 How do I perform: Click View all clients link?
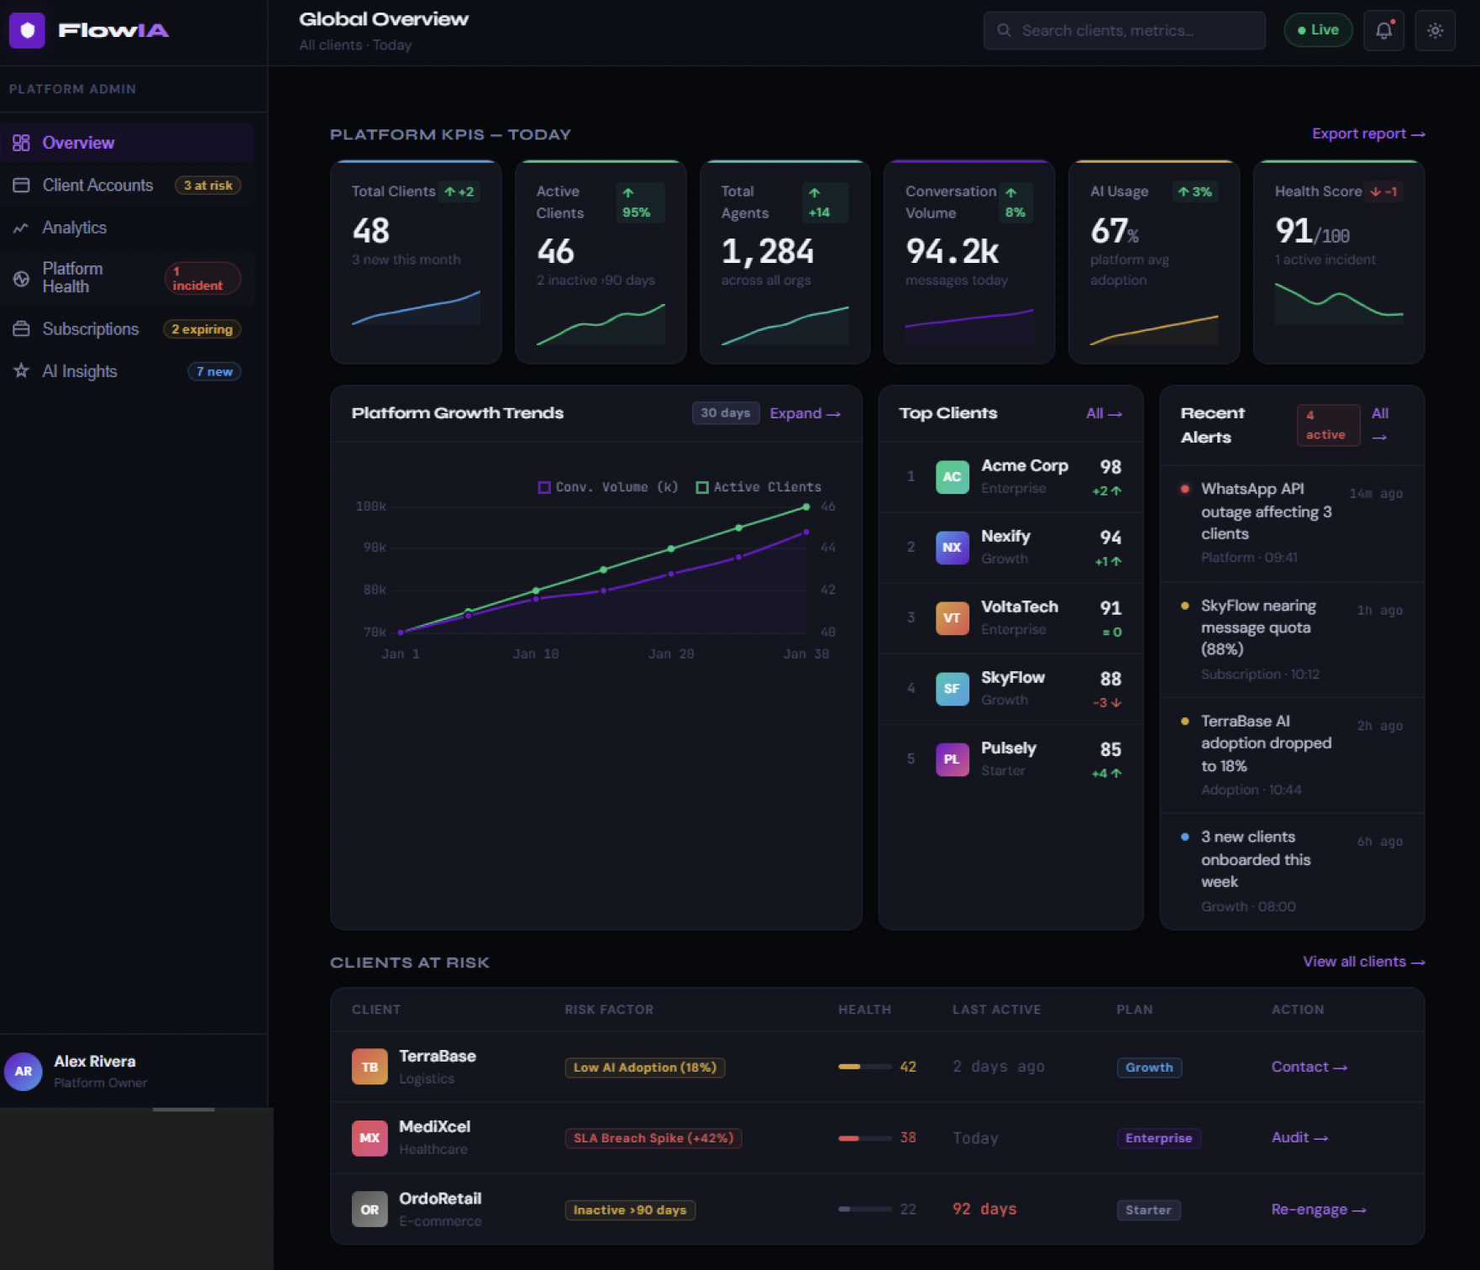click(1362, 962)
